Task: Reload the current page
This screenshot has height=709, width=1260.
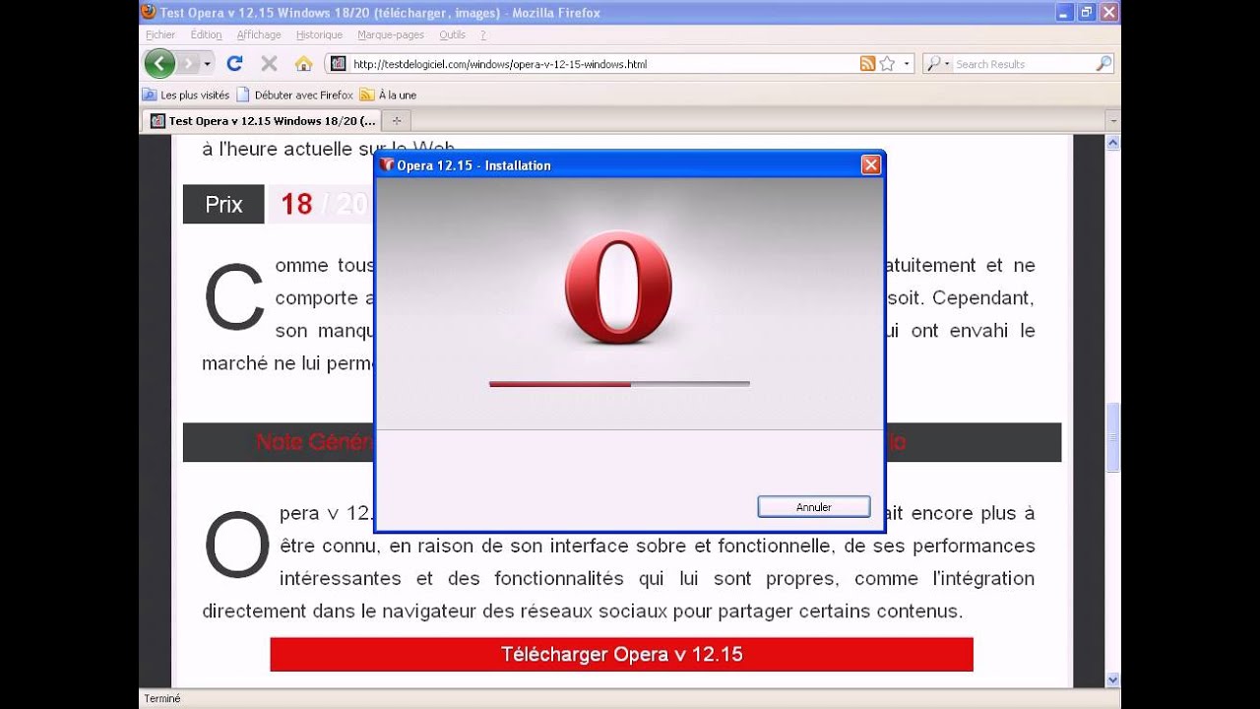Action: pos(234,64)
